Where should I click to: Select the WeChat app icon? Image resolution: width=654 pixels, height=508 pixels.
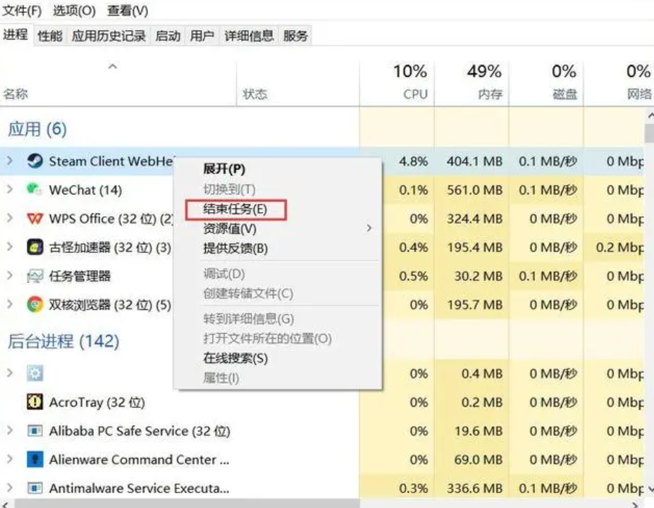(x=35, y=190)
